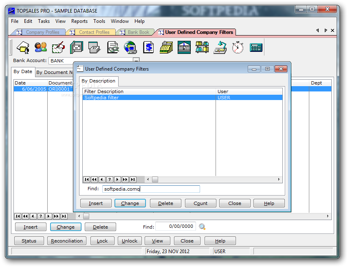The image size is (348, 267).
Task: Open the File menu
Action: coord(15,21)
